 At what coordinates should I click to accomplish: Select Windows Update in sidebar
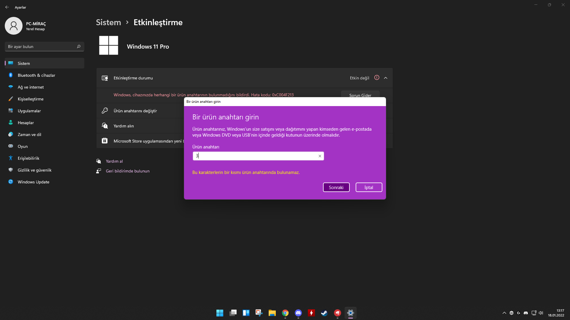[33, 182]
